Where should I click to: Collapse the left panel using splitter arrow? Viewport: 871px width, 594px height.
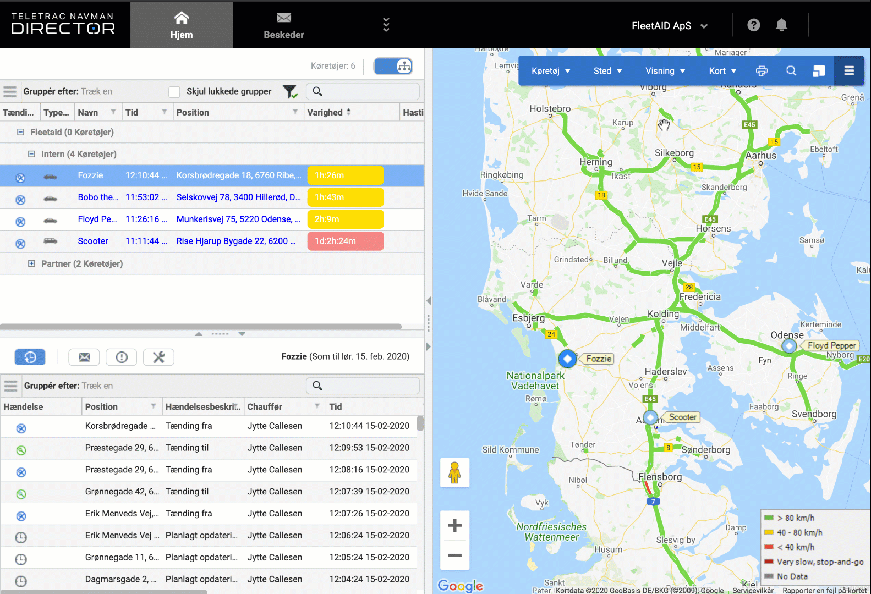(429, 300)
